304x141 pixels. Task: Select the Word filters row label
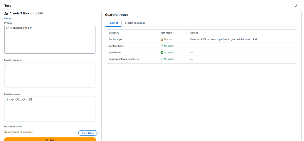115,53
